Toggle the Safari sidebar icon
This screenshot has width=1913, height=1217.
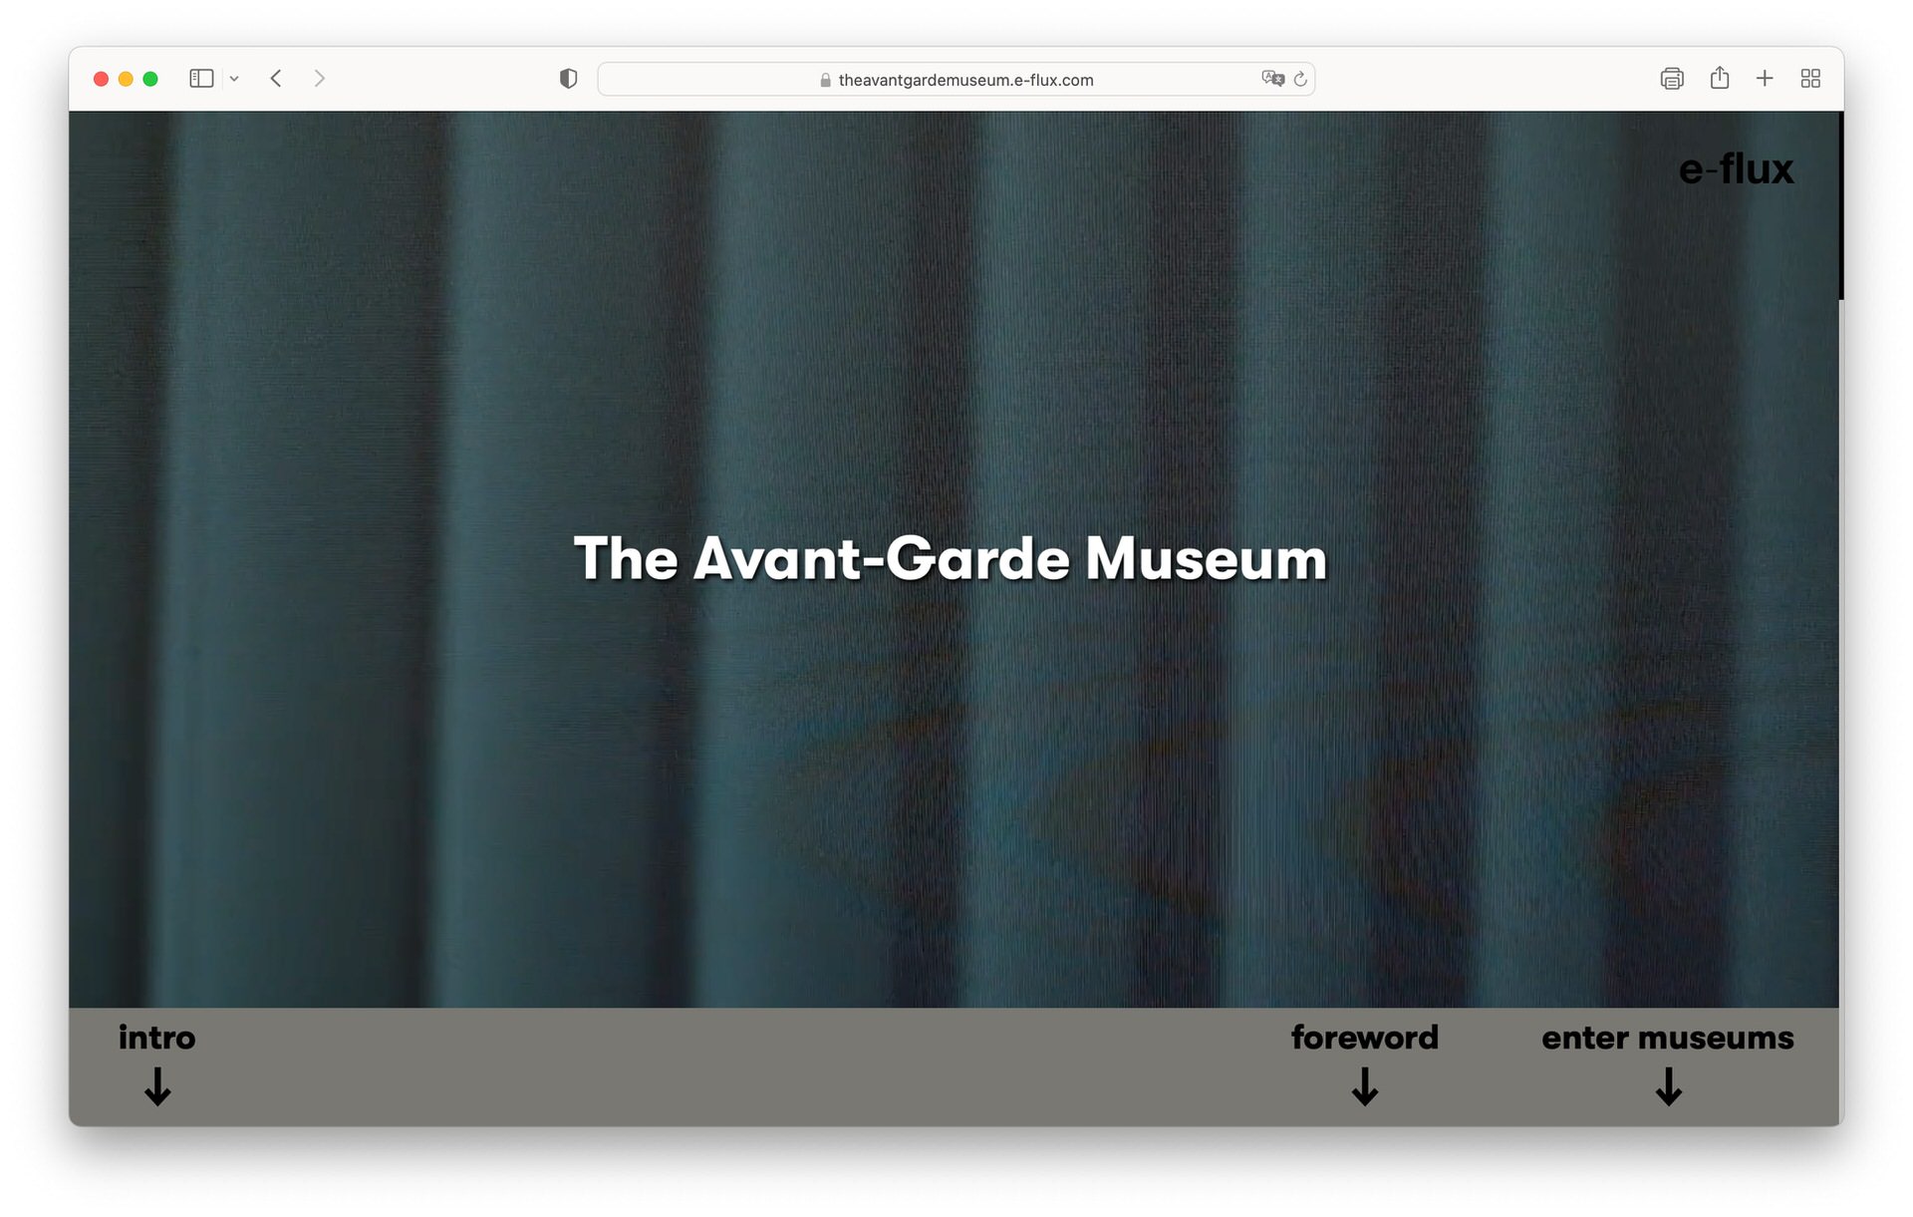[201, 79]
